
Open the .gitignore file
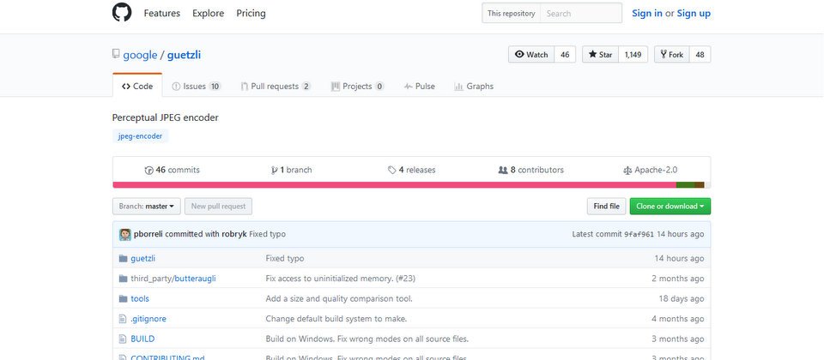coord(148,319)
